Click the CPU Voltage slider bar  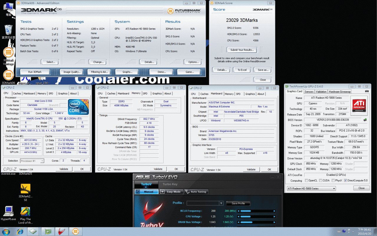click(x=256, y=217)
